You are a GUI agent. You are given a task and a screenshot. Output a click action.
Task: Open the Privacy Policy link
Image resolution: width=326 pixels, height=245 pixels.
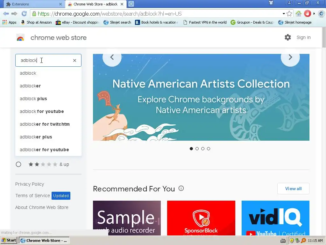point(30,184)
